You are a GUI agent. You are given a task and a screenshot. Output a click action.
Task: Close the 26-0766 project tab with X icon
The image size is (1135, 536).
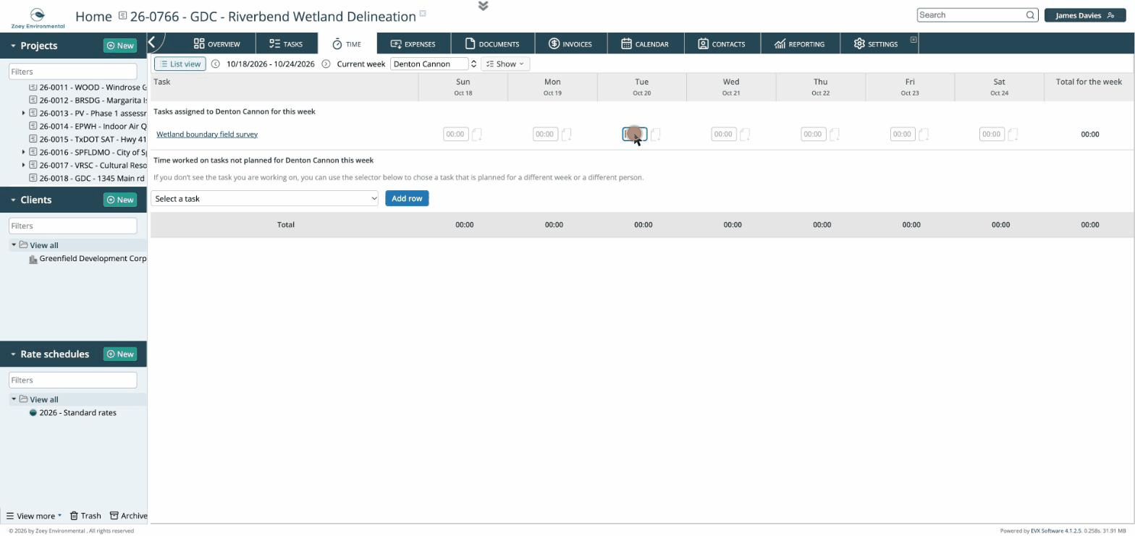tap(423, 13)
